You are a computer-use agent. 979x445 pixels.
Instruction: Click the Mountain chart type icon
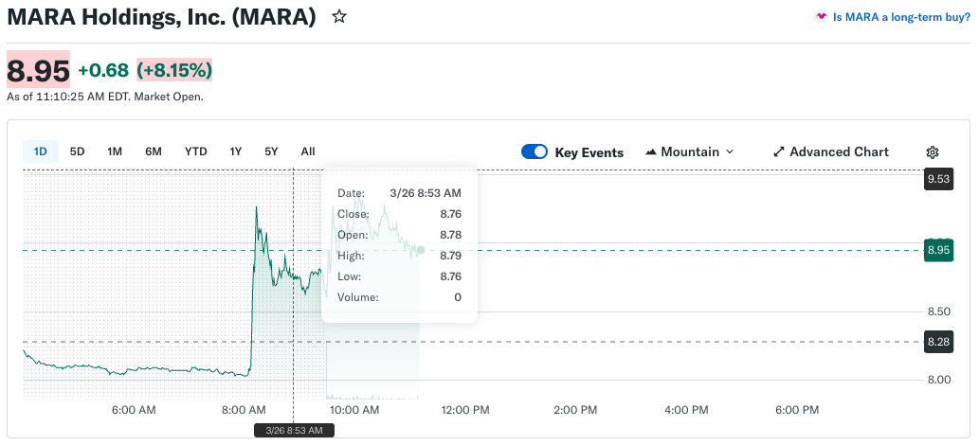(651, 151)
